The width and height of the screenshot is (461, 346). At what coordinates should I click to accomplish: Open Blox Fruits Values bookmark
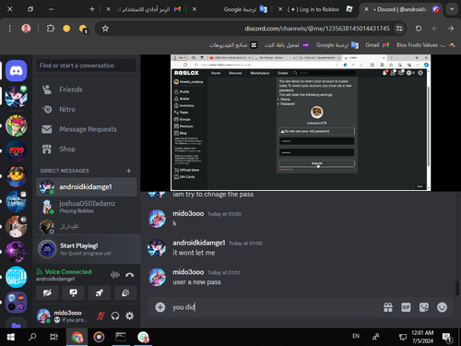pos(425,45)
